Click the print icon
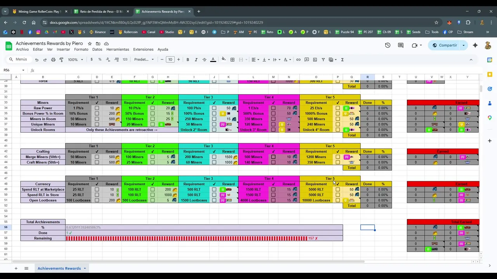497x279 pixels. click(x=53, y=60)
